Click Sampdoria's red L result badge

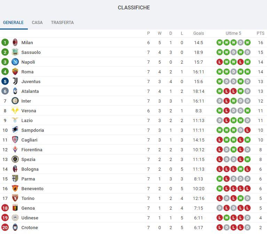(247, 130)
